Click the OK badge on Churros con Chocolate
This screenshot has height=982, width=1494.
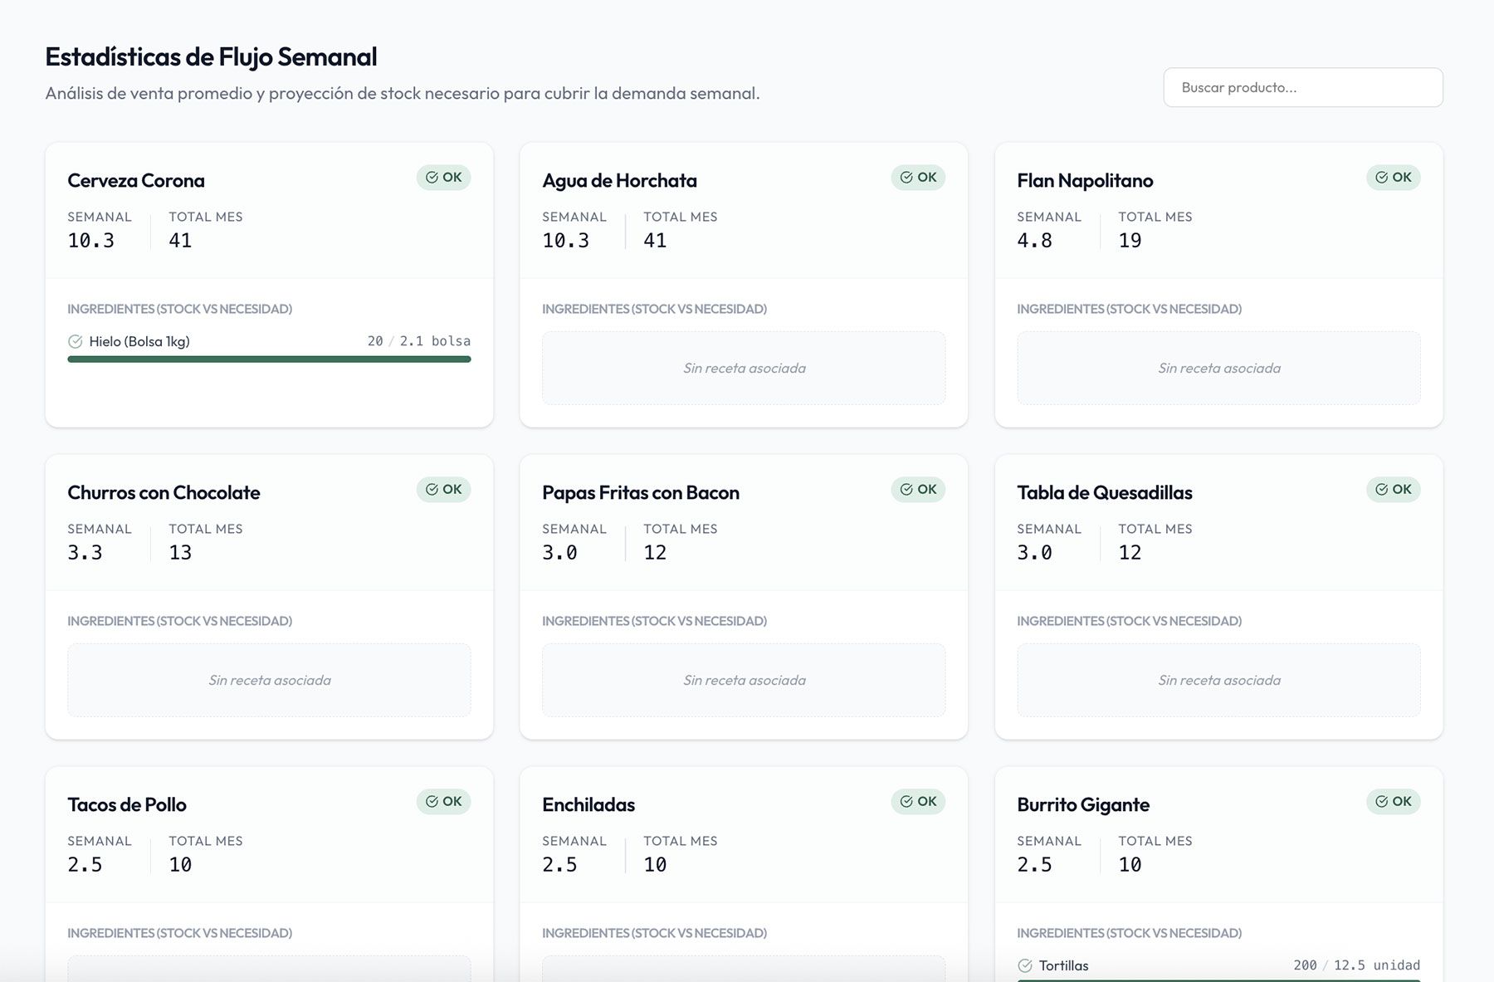[x=443, y=490]
